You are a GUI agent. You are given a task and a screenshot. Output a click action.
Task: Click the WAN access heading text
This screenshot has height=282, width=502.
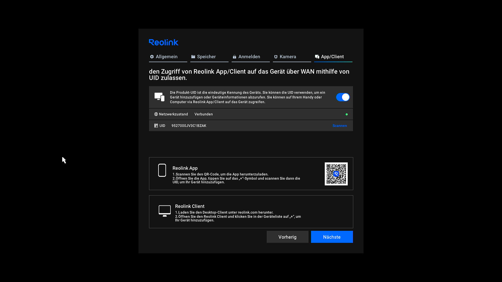tap(249, 75)
